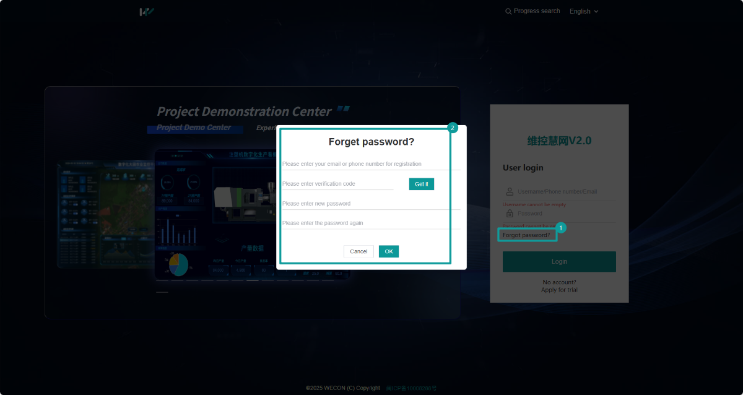Open Progress search magnifier icon

point(508,11)
